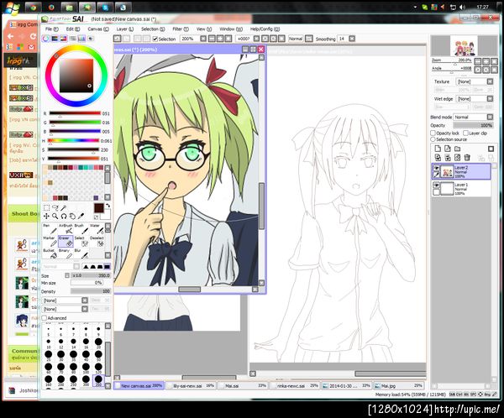The image size is (504, 418).
Task: Activate the eyedropper color picker tool
Action: (x=81, y=217)
